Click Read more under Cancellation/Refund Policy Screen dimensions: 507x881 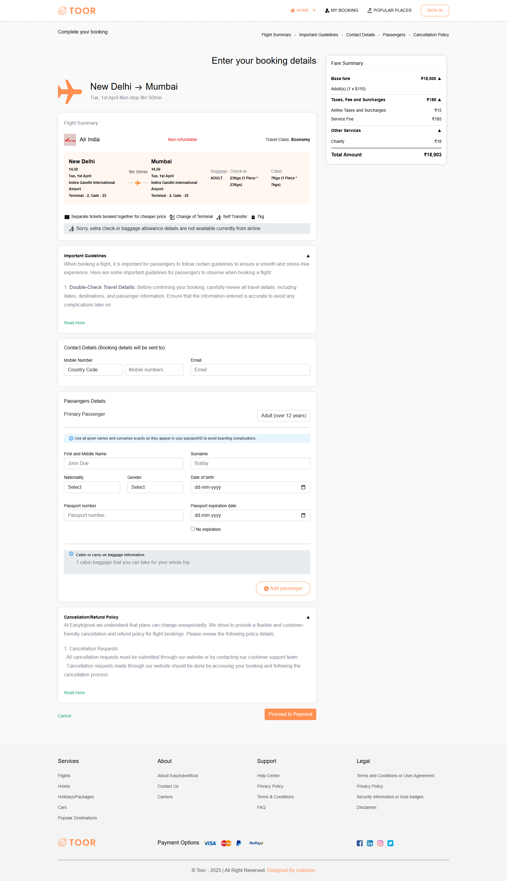pos(75,693)
